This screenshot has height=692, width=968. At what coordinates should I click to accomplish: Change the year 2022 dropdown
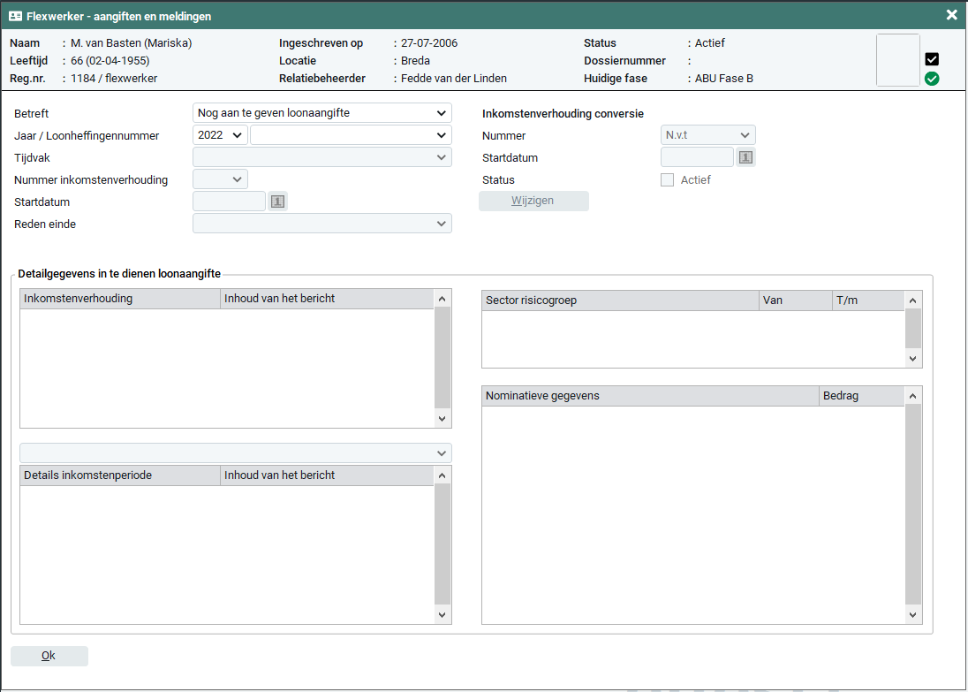pos(220,135)
